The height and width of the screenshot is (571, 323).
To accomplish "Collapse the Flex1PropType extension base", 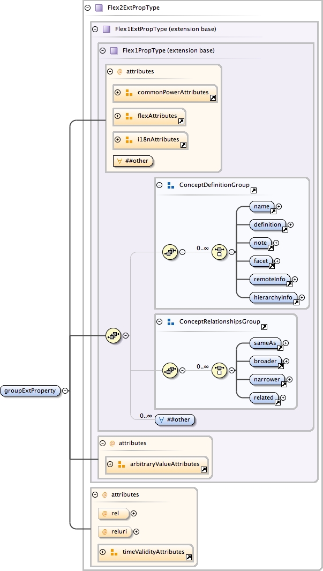I will [x=102, y=51].
